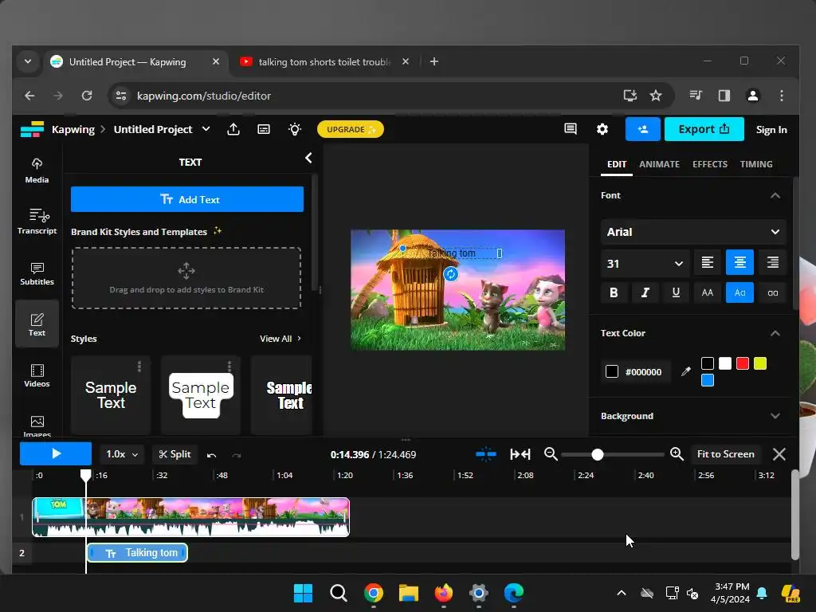Open the comments icon in header
Screen dimensions: 816x612
(571, 128)
